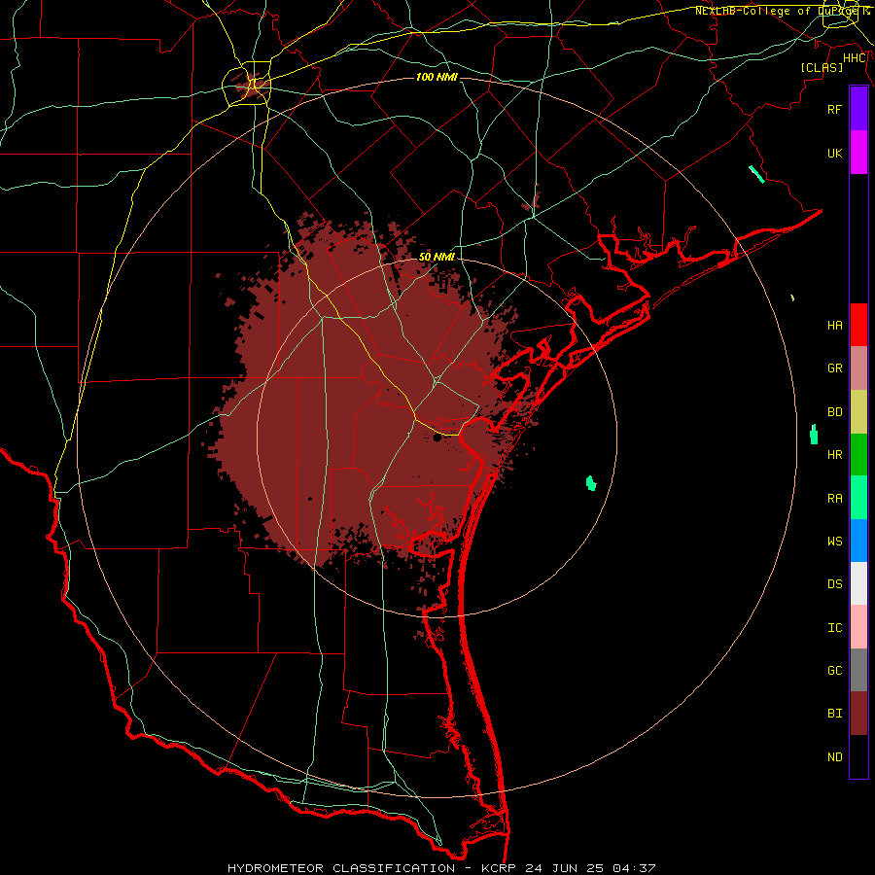Image resolution: width=875 pixels, height=875 pixels.
Task: Click the ND black legend swatch
Action: 858,756
